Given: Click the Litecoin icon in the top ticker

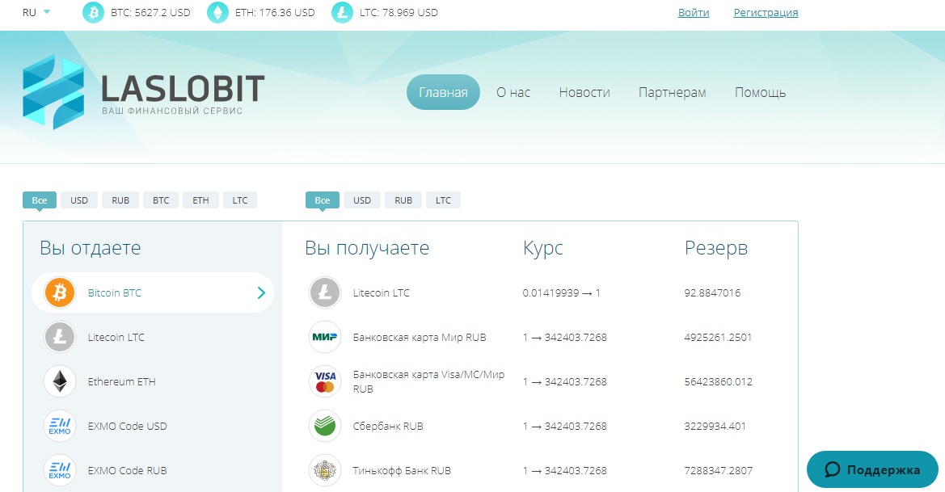Looking at the screenshot, I should point(342,13).
